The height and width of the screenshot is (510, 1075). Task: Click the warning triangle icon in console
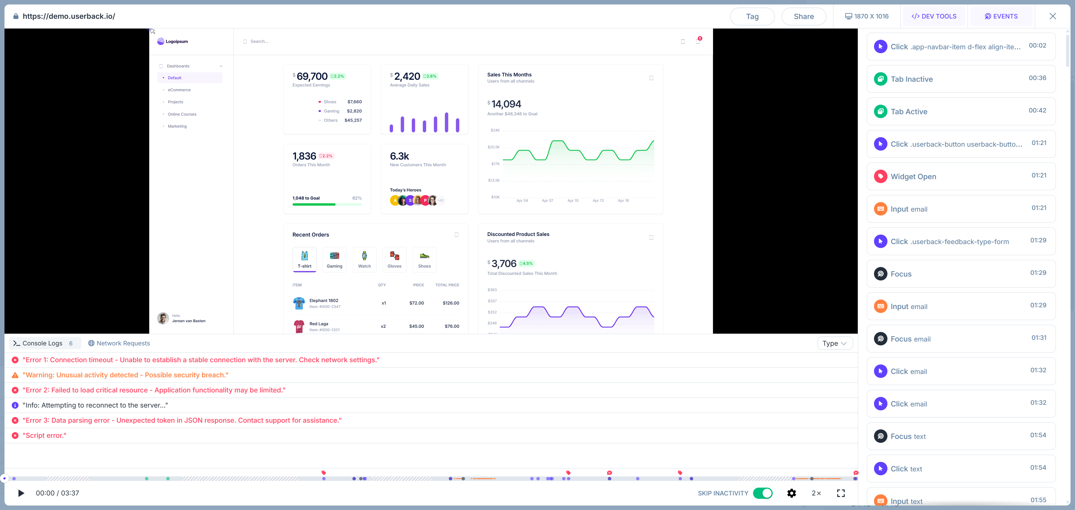tap(15, 375)
